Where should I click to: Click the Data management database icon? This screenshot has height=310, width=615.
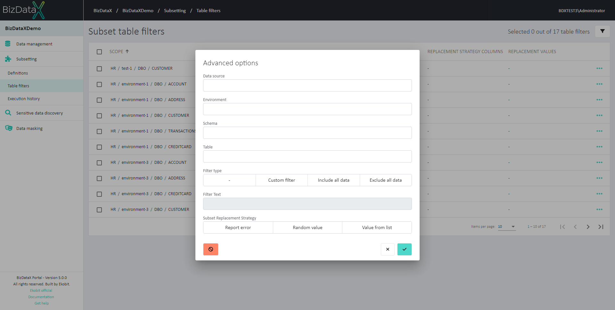[x=8, y=44]
